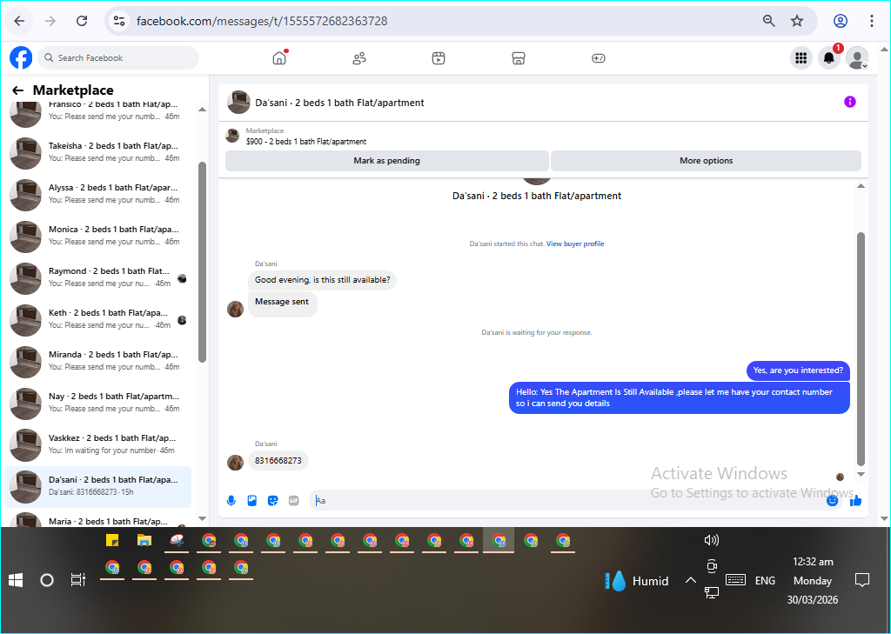Click the back arrow beside Marketplace
Viewport: 891px width, 634px height.
18,90
